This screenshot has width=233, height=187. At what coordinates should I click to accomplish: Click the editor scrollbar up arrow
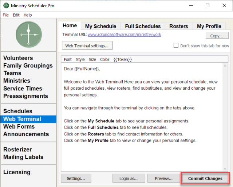[225, 66]
